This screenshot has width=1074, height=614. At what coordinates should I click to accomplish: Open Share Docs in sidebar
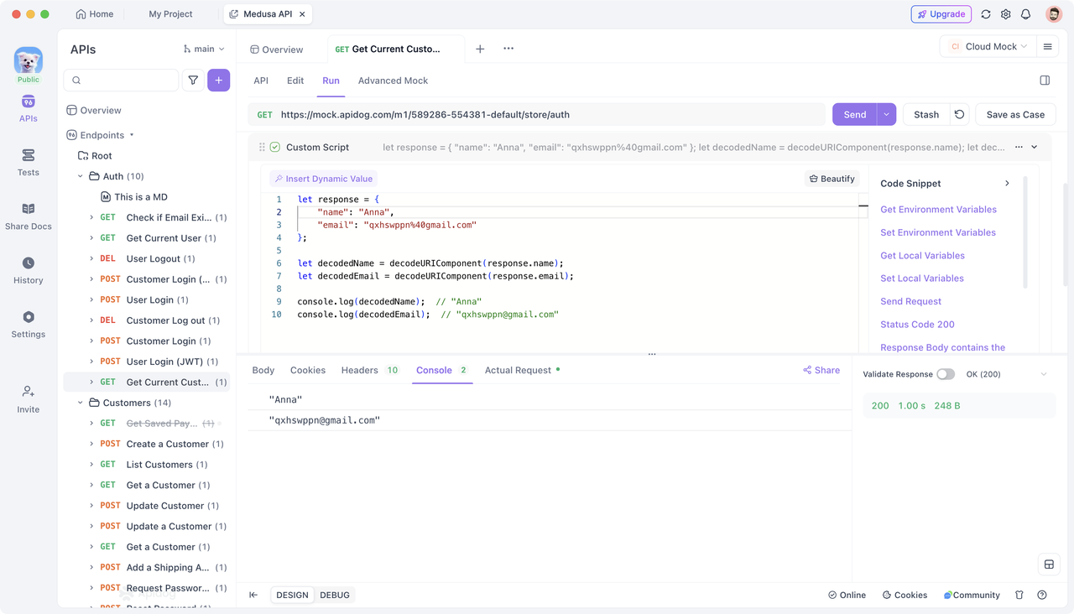(x=28, y=216)
